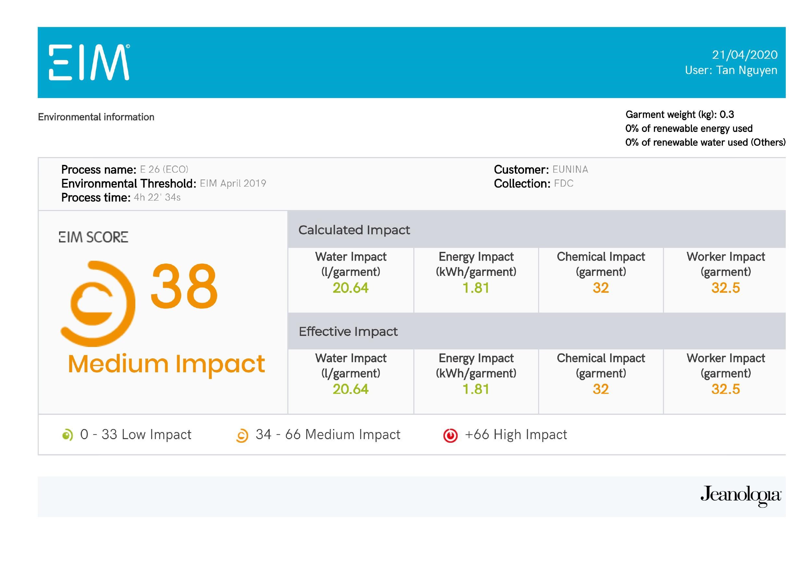Click the '0 - 33 Low Impact' legend text
789x579 pixels.
tap(136, 435)
